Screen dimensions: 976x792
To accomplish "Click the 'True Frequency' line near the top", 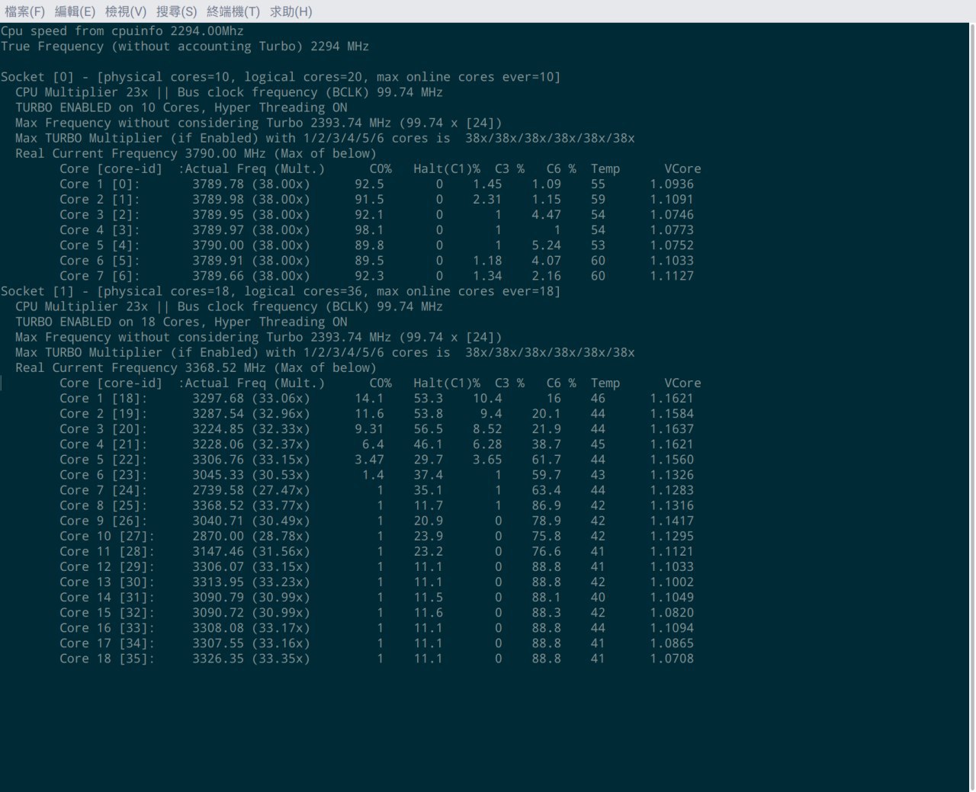I will 185,46.
